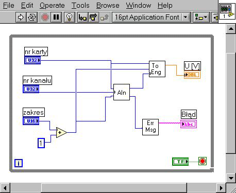Click the Step Over button
This screenshot has width=236, height=193.
[93, 17]
